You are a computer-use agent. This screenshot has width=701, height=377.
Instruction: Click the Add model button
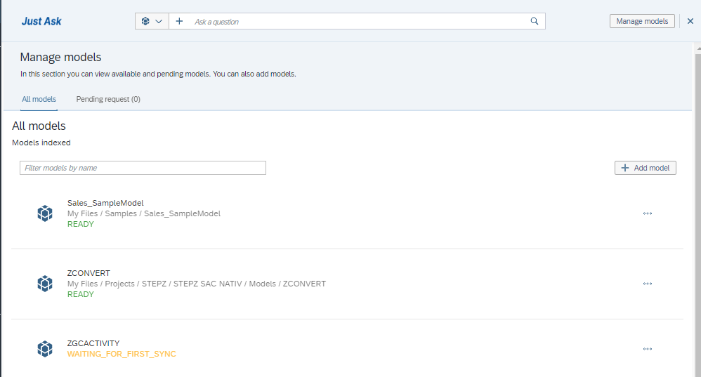[645, 168]
